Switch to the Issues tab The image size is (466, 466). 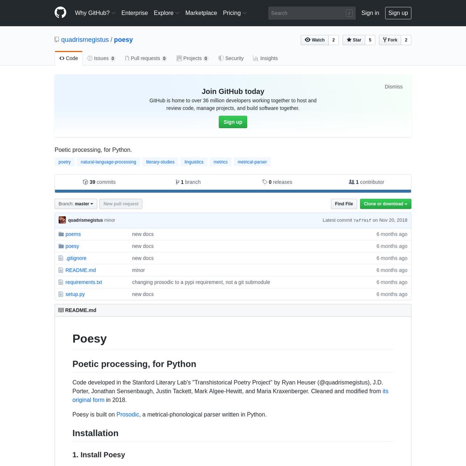[x=101, y=58]
